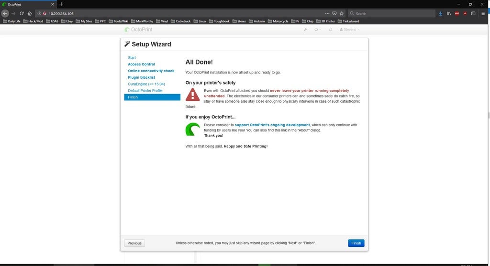Click the blue Finish button
490x266 pixels.
click(x=356, y=243)
